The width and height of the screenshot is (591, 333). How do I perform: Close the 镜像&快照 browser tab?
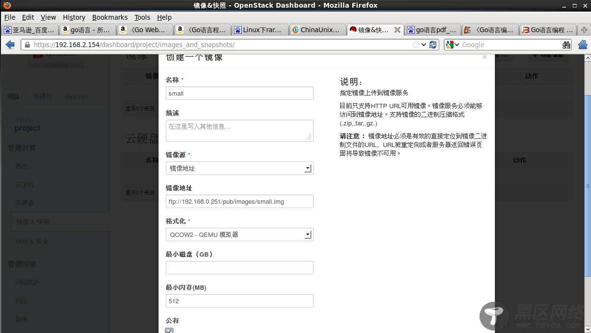coord(397,30)
